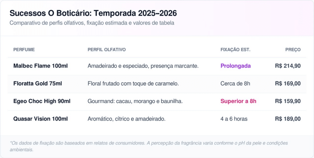This screenshot has height=158, width=314.
Task: Click the R$ 159,90 price
Action: click(288, 101)
